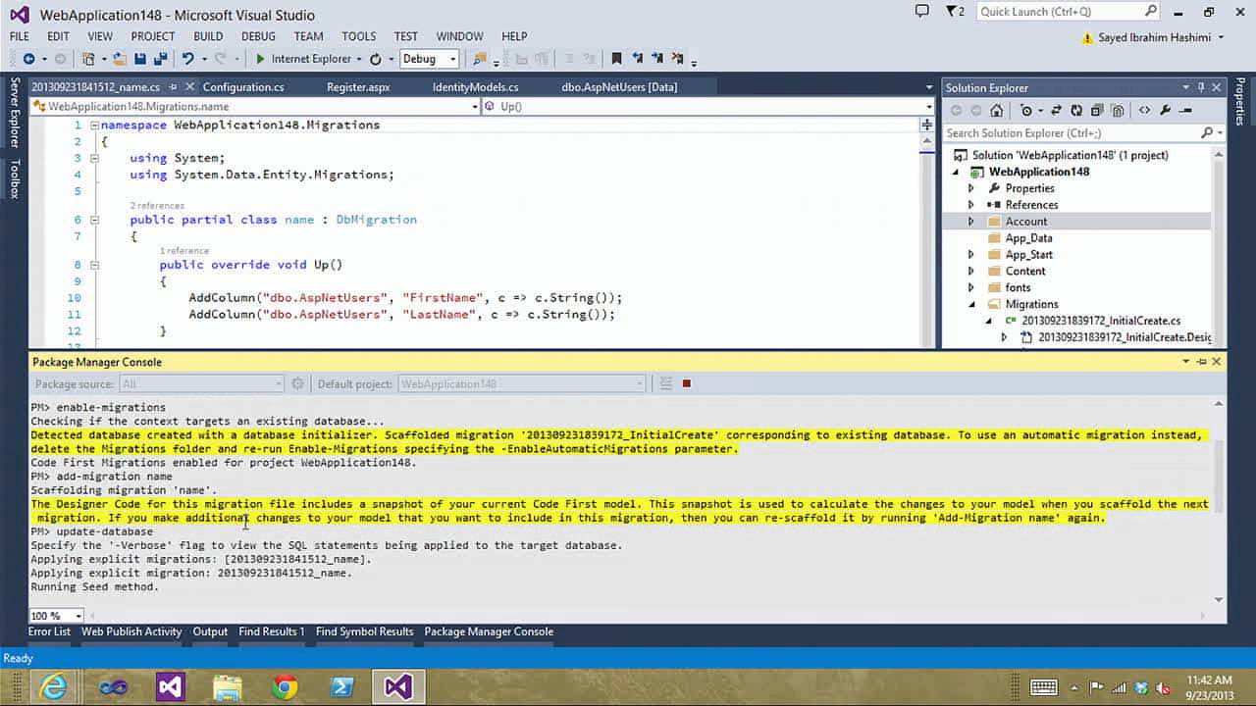Expand the References node
Screen dimensions: 1256x706
click(x=971, y=205)
